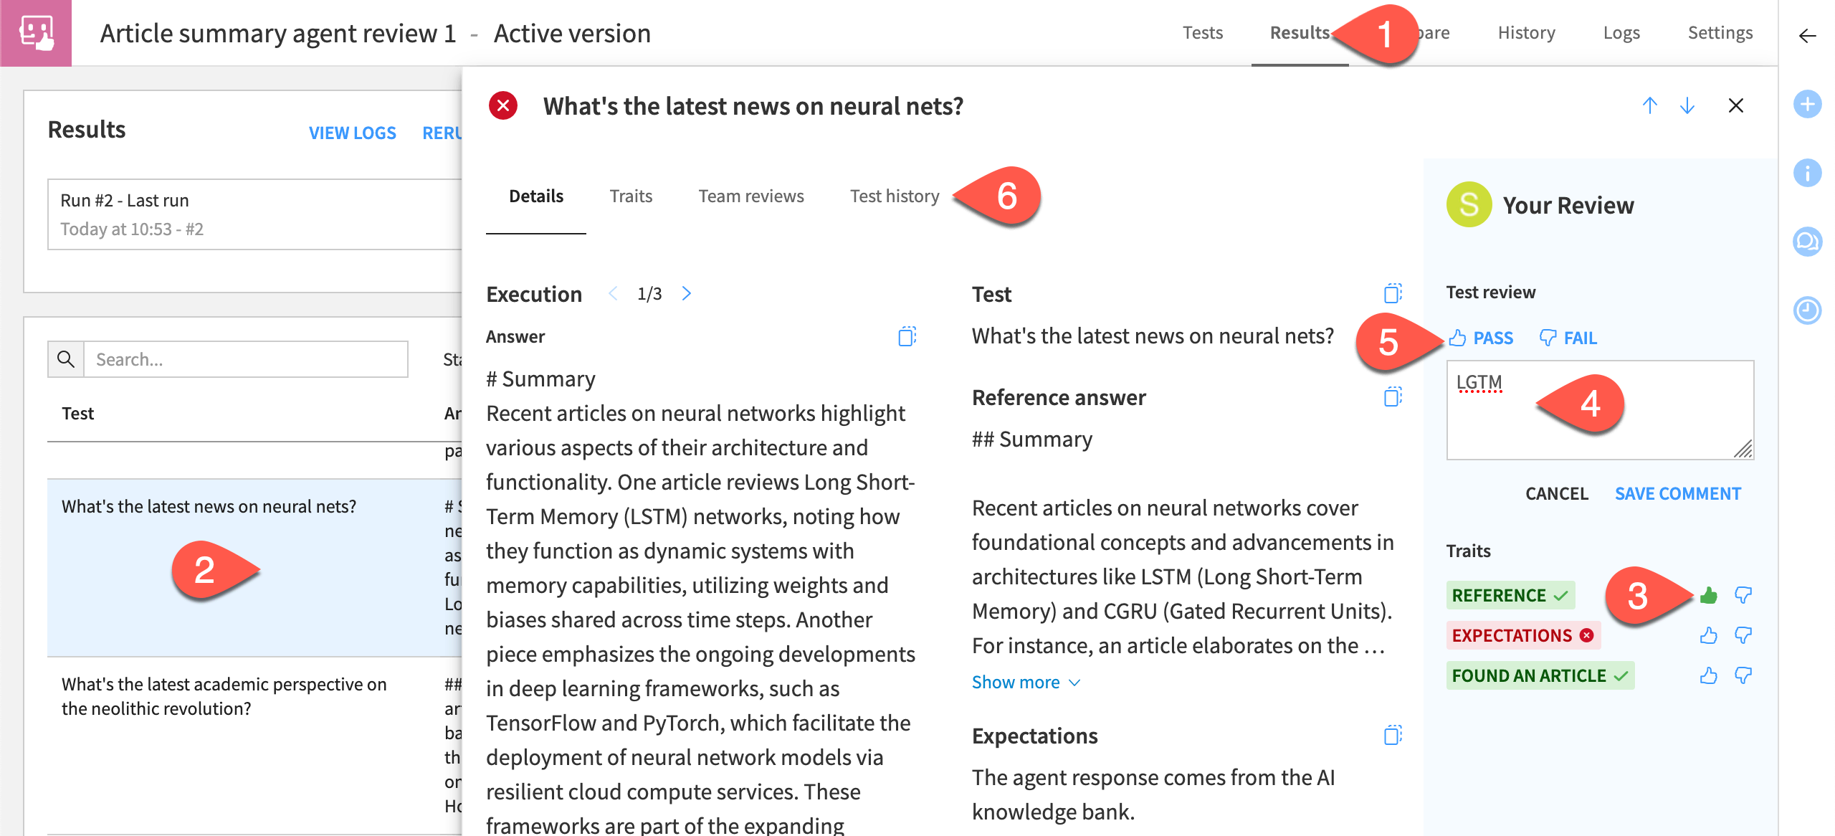
Task: Thumbs down the EXPECTATIONS trait
Action: (1743, 635)
